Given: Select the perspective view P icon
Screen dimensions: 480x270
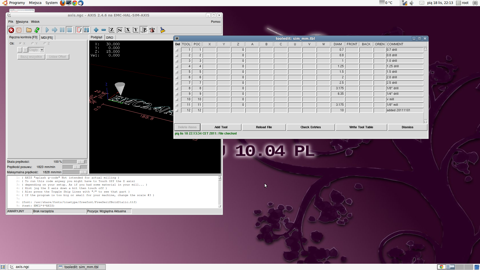Looking at the screenshot, I should (144, 30).
